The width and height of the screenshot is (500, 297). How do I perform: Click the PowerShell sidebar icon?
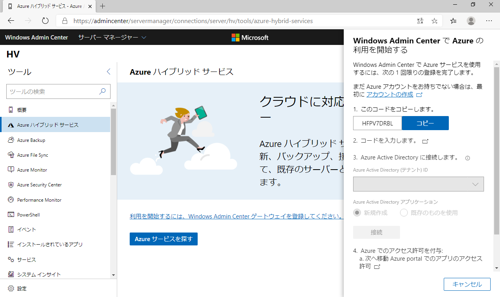click(x=11, y=215)
